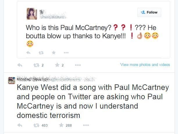Retweet the embedded tweet without a count
178x134 pixels.
click(41, 53)
